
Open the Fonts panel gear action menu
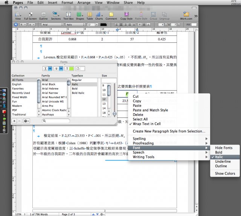[26, 121]
